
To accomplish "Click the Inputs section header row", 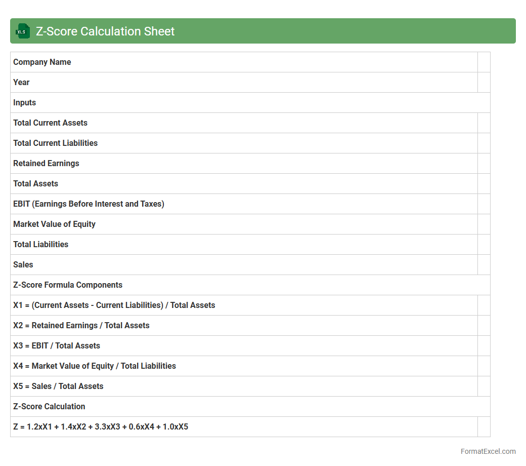I will (x=250, y=103).
